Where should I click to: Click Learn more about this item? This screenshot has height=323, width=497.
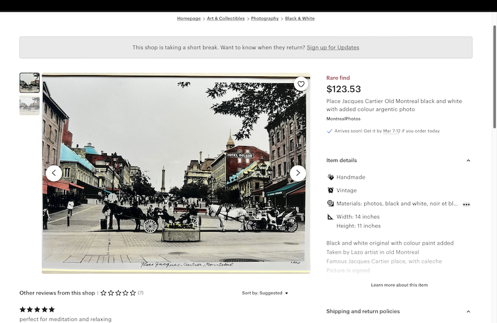399,285
